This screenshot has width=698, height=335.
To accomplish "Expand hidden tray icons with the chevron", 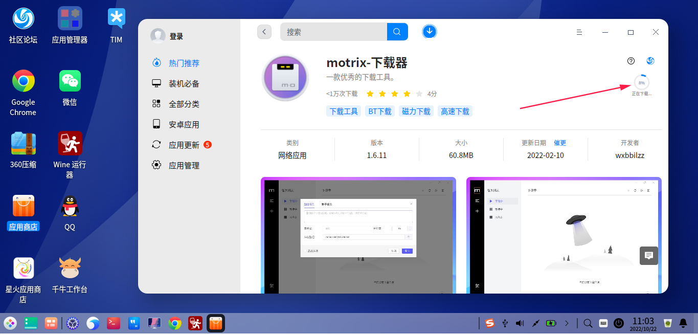I will pos(567,323).
